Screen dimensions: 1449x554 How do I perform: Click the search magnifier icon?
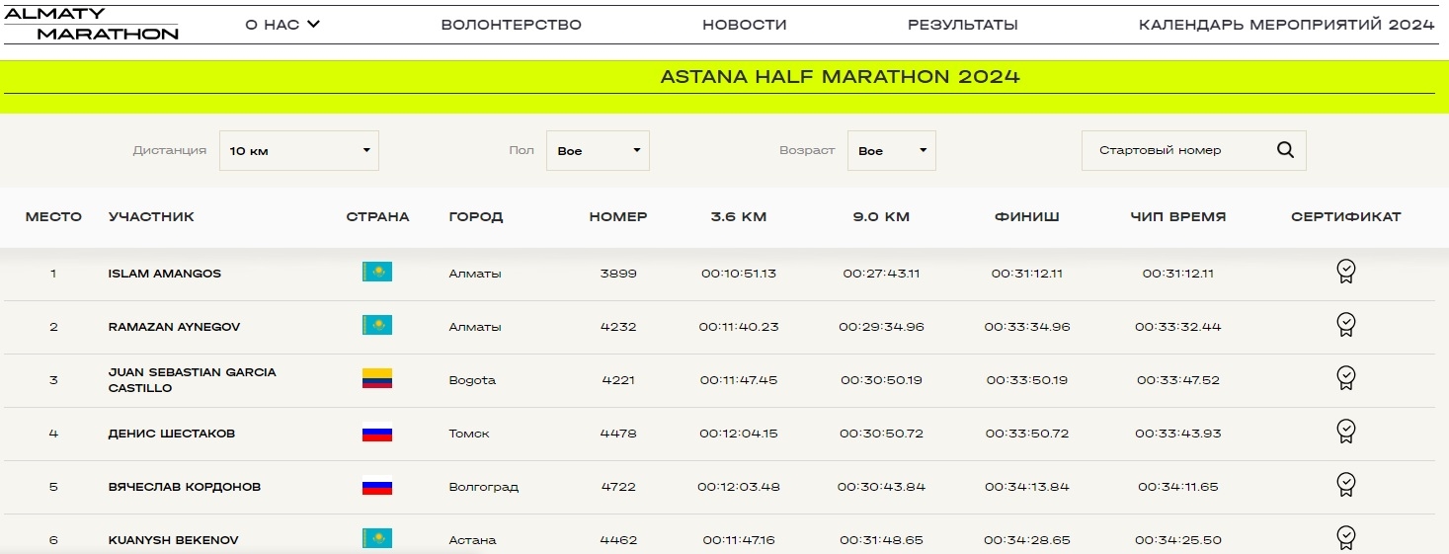[1285, 150]
